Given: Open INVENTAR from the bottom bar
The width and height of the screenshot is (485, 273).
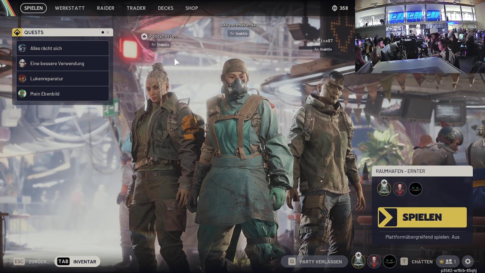Looking at the screenshot, I should [x=84, y=262].
